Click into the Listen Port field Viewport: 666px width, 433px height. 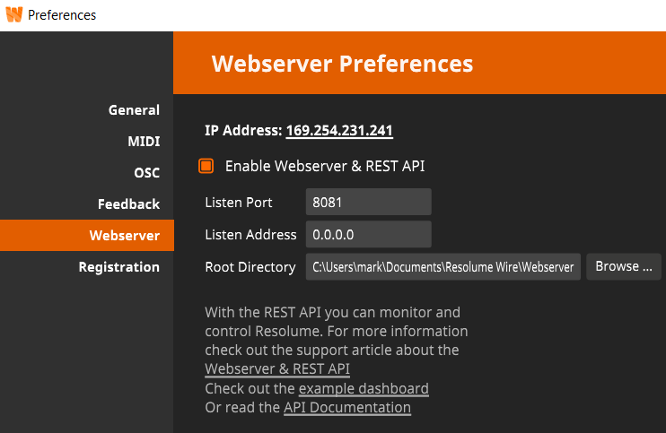coord(368,202)
